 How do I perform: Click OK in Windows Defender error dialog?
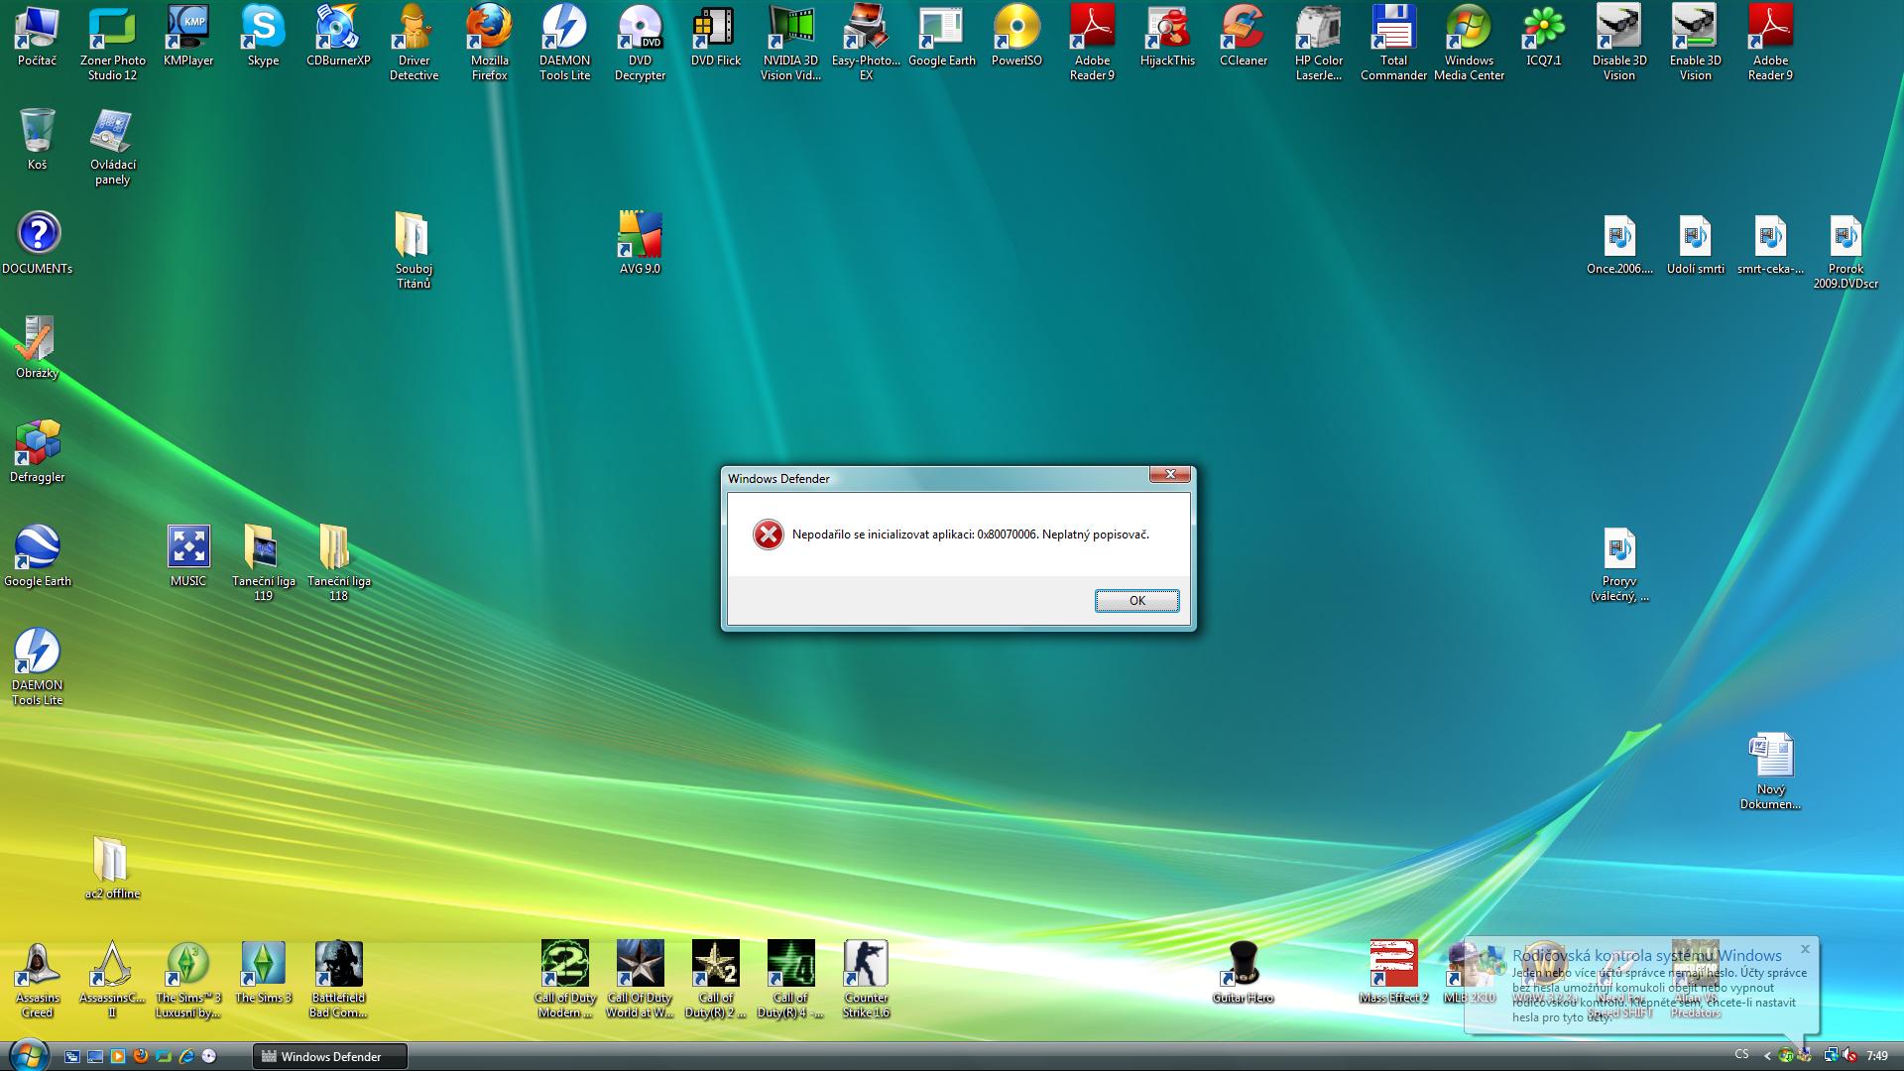(x=1136, y=601)
